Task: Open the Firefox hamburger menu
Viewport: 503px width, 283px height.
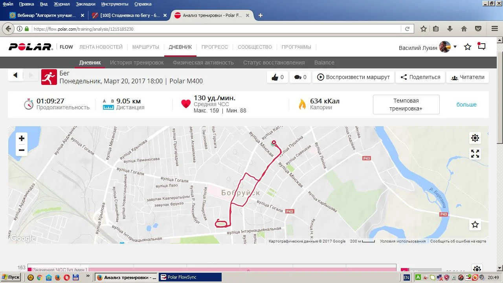Action: (x=495, y=29)
